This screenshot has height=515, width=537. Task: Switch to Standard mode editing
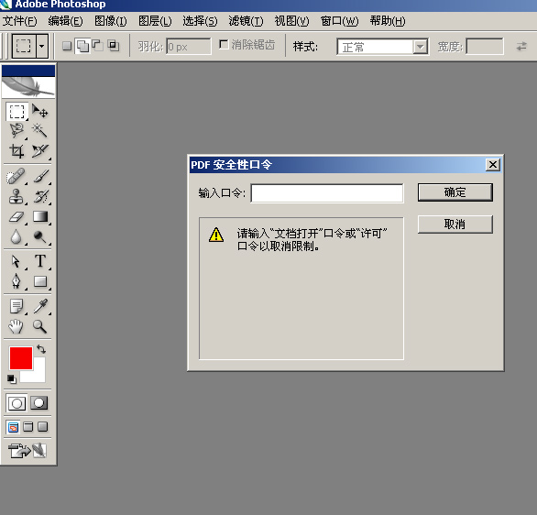16,403
